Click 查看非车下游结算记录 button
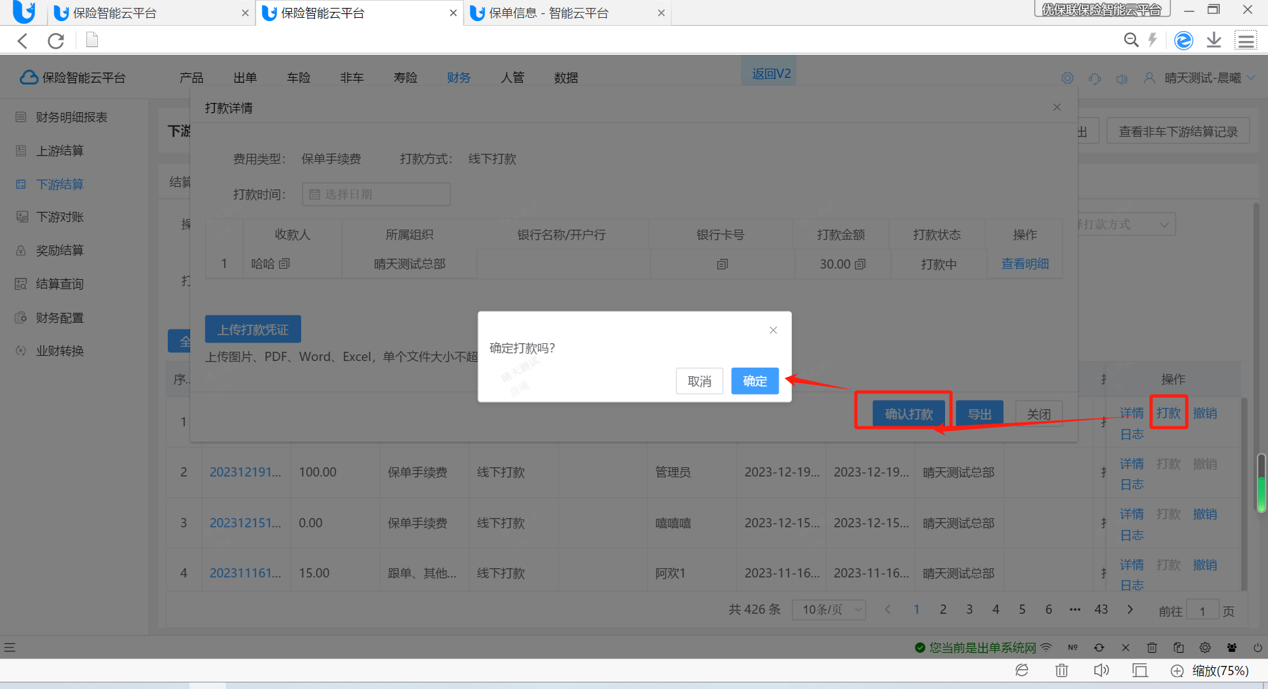Screen dimensions: 1268x689 (1178, 132)
